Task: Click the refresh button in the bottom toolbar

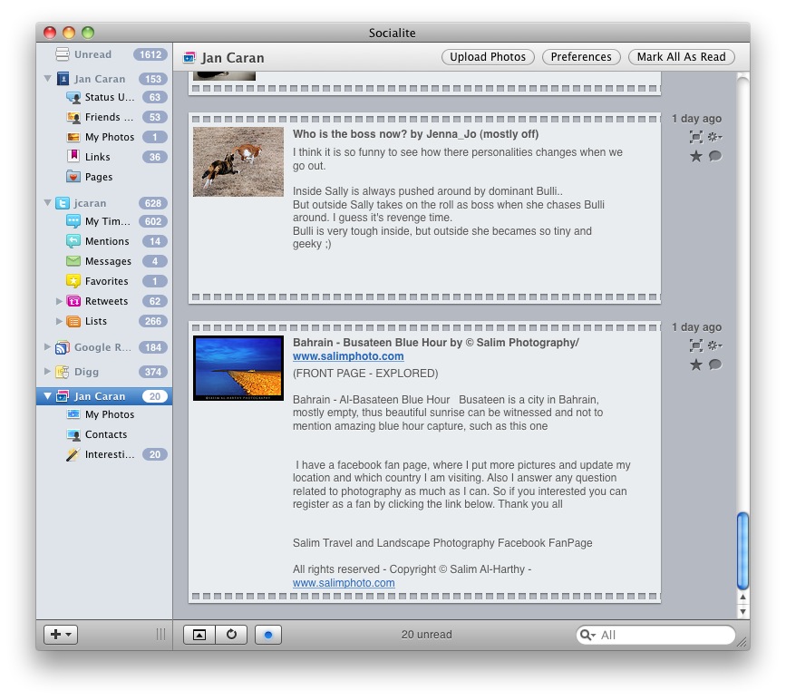Action: point(231,635)
